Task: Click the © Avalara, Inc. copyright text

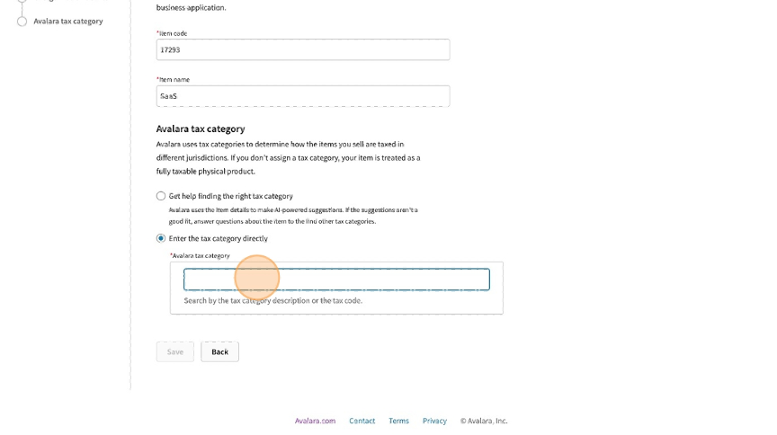Action: pyautogui.click(x=484, y=421)
